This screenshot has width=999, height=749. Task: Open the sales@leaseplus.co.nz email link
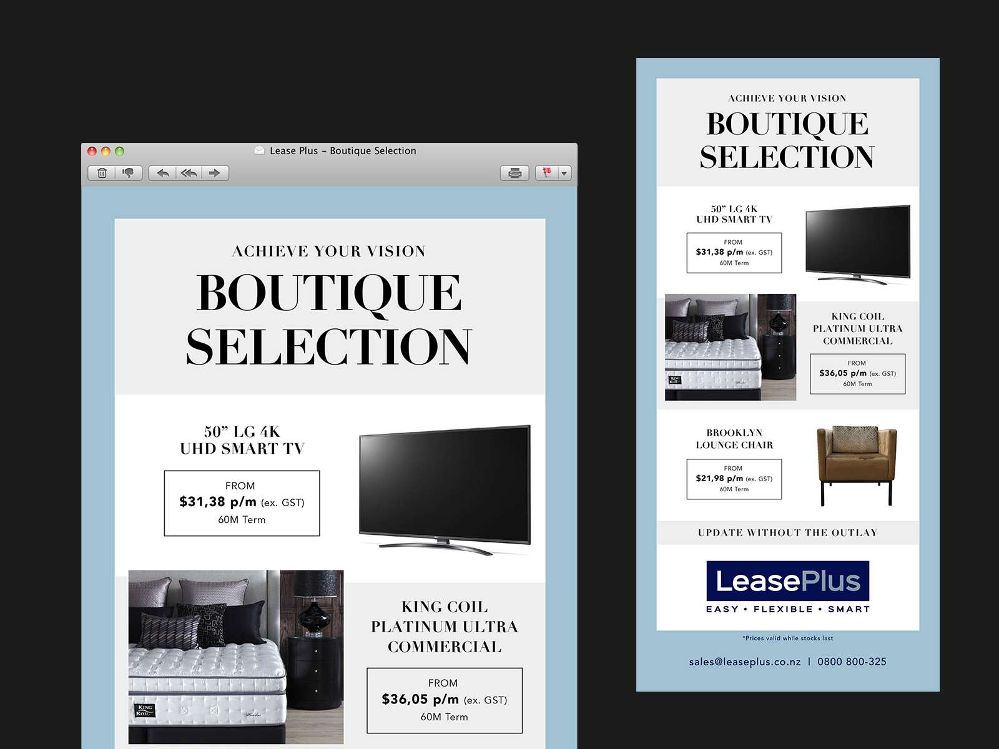(x=744, y=662)
